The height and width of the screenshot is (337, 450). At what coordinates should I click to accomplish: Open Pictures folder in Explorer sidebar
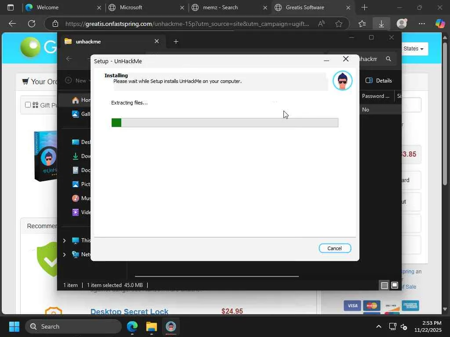[x=81, y=184]
